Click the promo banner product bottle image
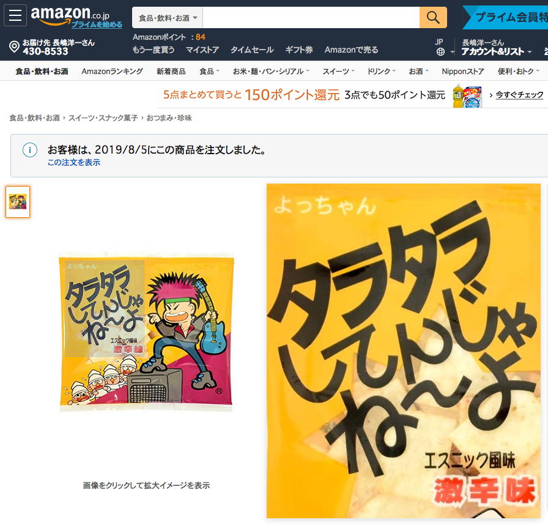The image size is (548, 525). click(x=467, y=95)
